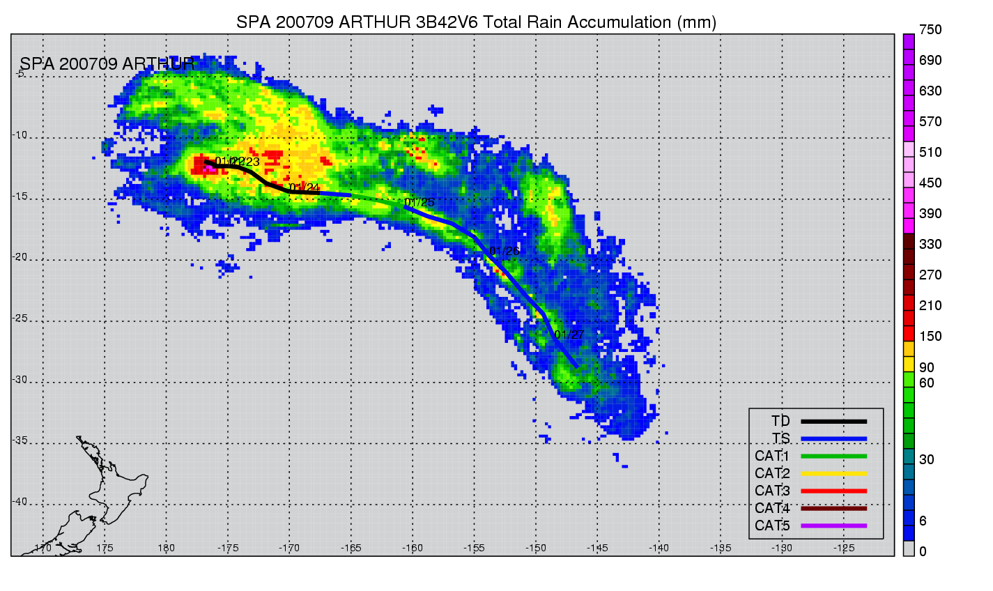
Task: Select the 01/25 track date label
Action: coord(419,203)
